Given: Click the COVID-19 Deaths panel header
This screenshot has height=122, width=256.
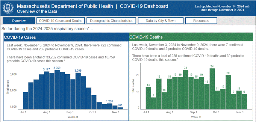Looking at the screenshot, I should click(191, 37).
